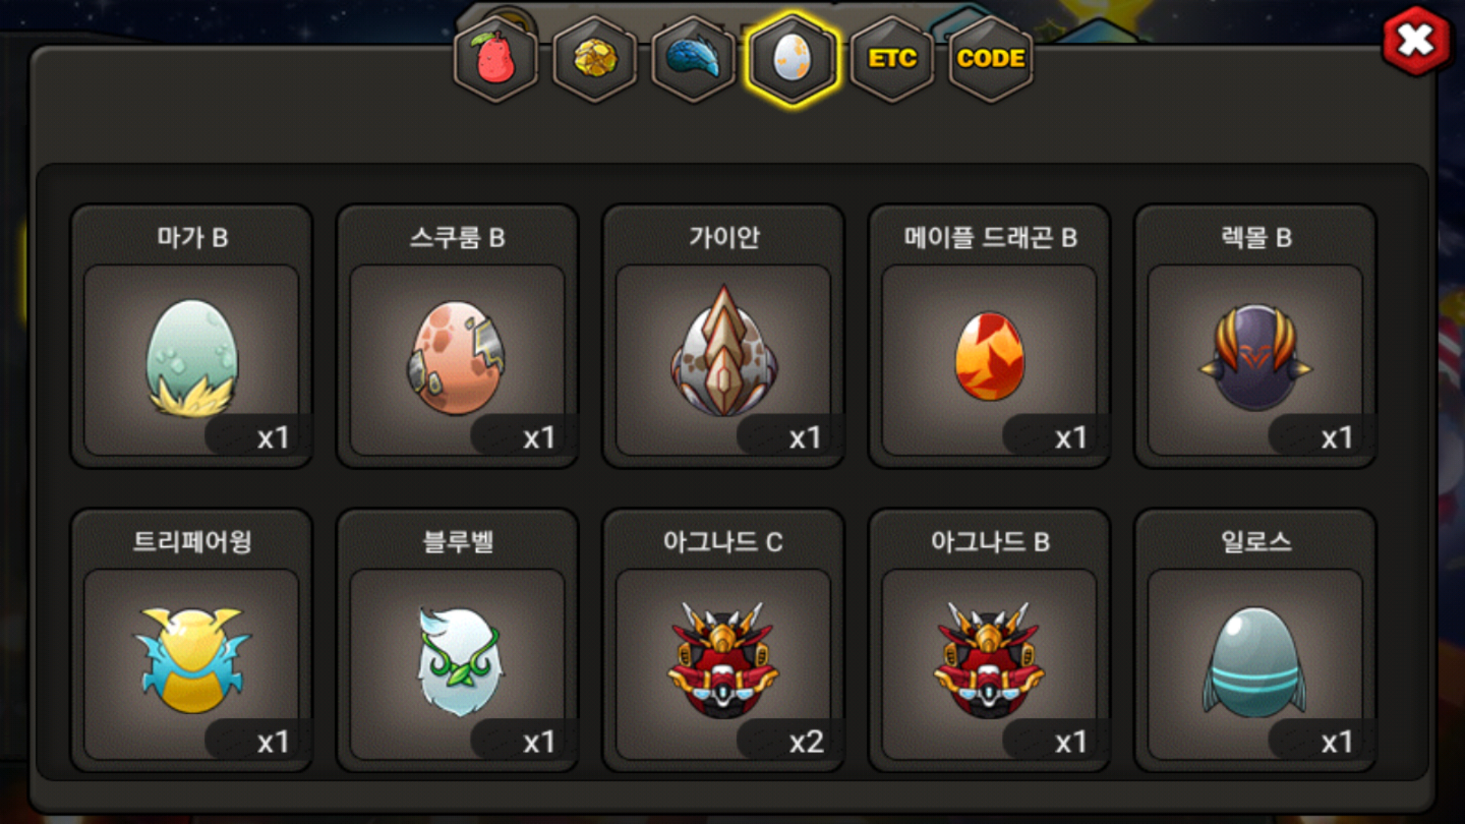Open the CODE tab
Viewport: 1465px width, 824px height.
[990, 59]
